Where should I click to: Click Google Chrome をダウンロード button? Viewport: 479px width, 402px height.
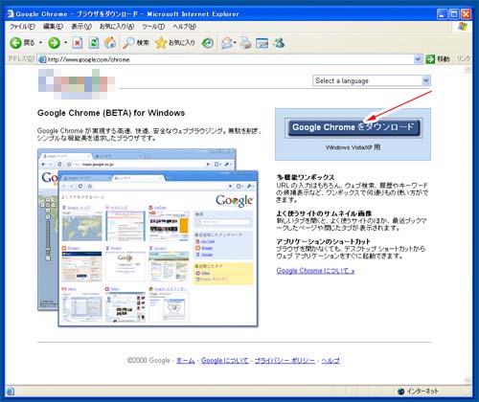click(x=354, y=127)
